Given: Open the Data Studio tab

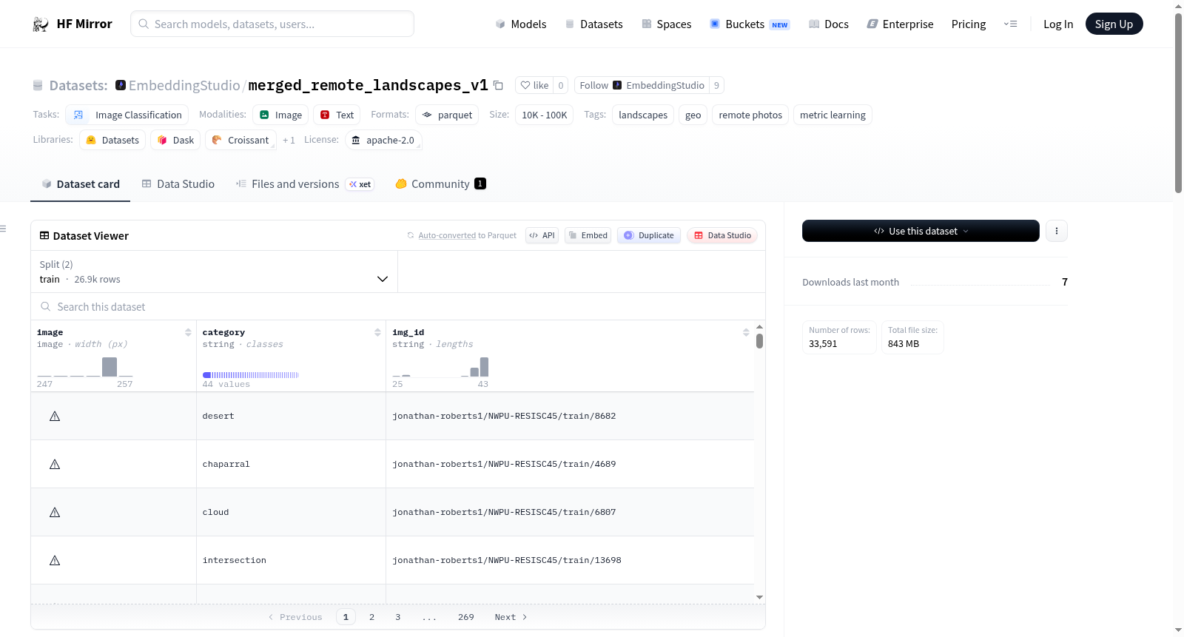Looking at the screenshot, I should (x=178, y=184).
